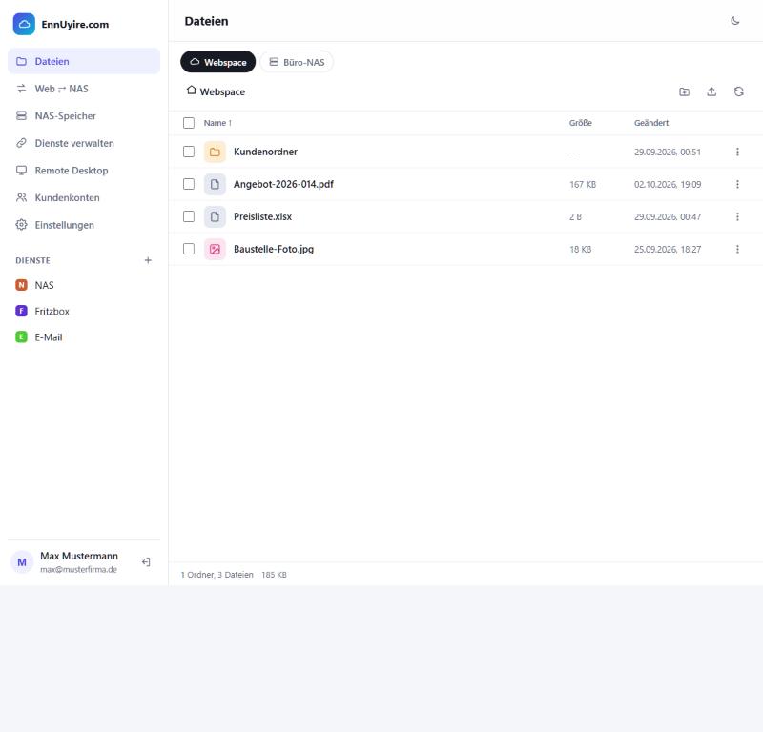Screen dimensions: 763x732
Task: Click the DIENSTE section label
Action: pyautogui.click(x=32, y=260)
